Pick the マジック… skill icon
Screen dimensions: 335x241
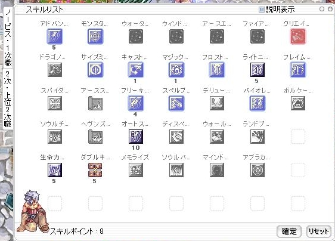click(x=176, y=70)
